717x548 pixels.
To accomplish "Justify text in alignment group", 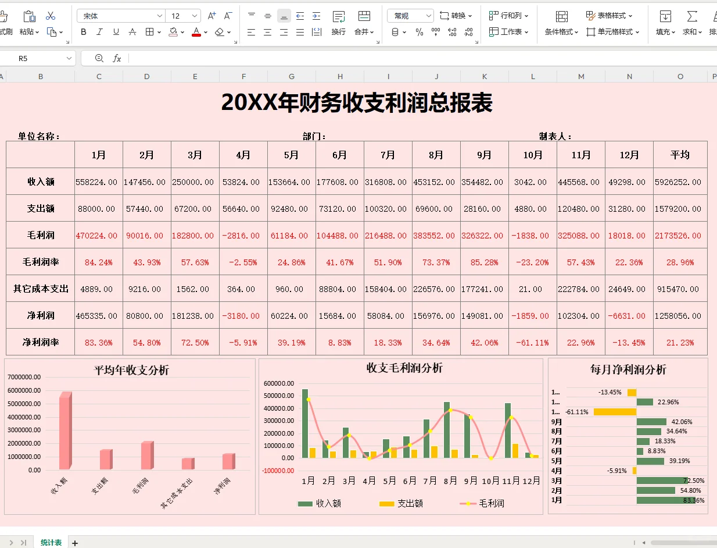I will [300, 32].
